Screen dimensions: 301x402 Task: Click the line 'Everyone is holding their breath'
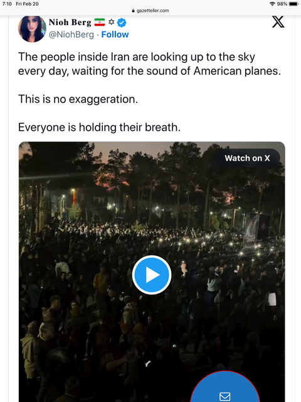pyautogui.click(x=99, y=127)
